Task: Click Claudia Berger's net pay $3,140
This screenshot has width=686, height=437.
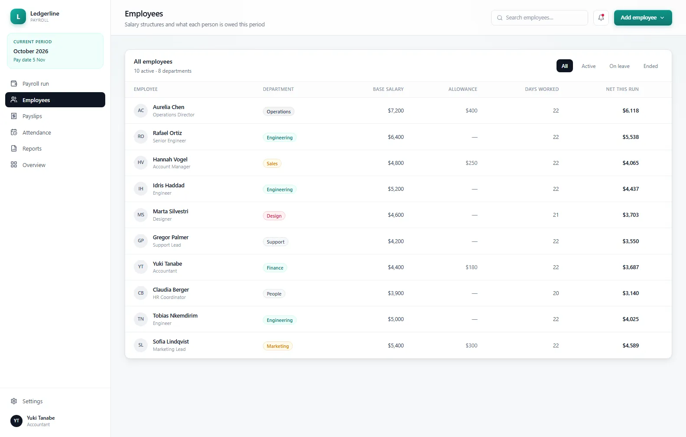Action: tap(631, 293)
